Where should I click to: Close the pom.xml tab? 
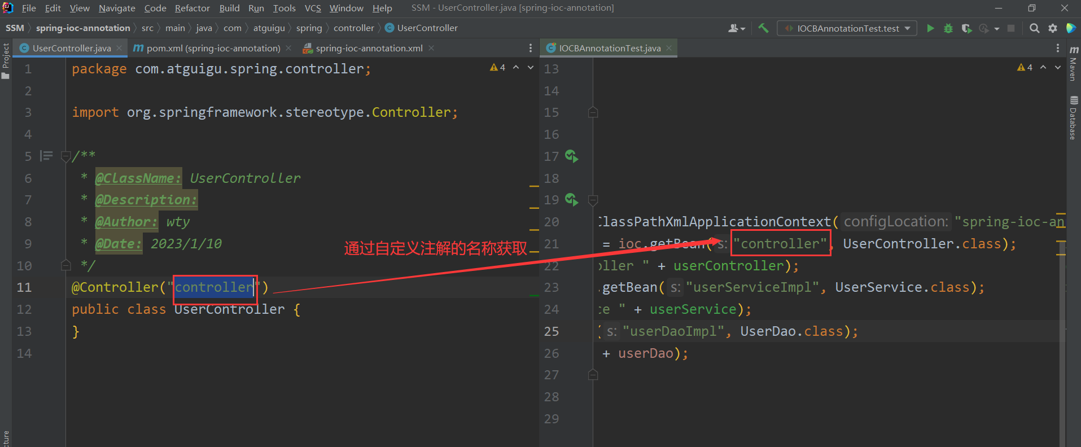(288, 49)
